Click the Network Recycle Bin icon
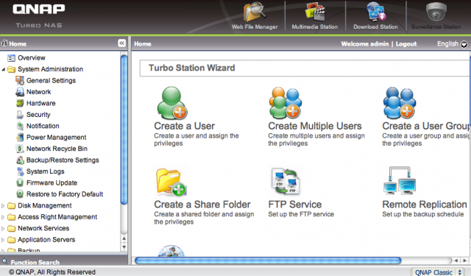 point(20,149)
